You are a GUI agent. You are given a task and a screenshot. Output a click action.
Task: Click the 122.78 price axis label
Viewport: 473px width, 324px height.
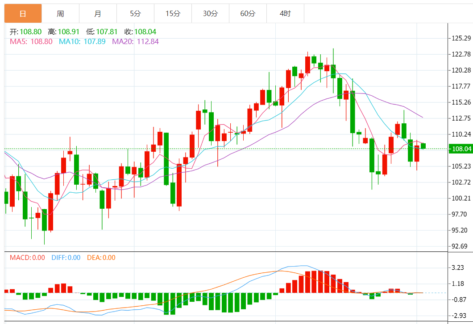pos(461,54)
